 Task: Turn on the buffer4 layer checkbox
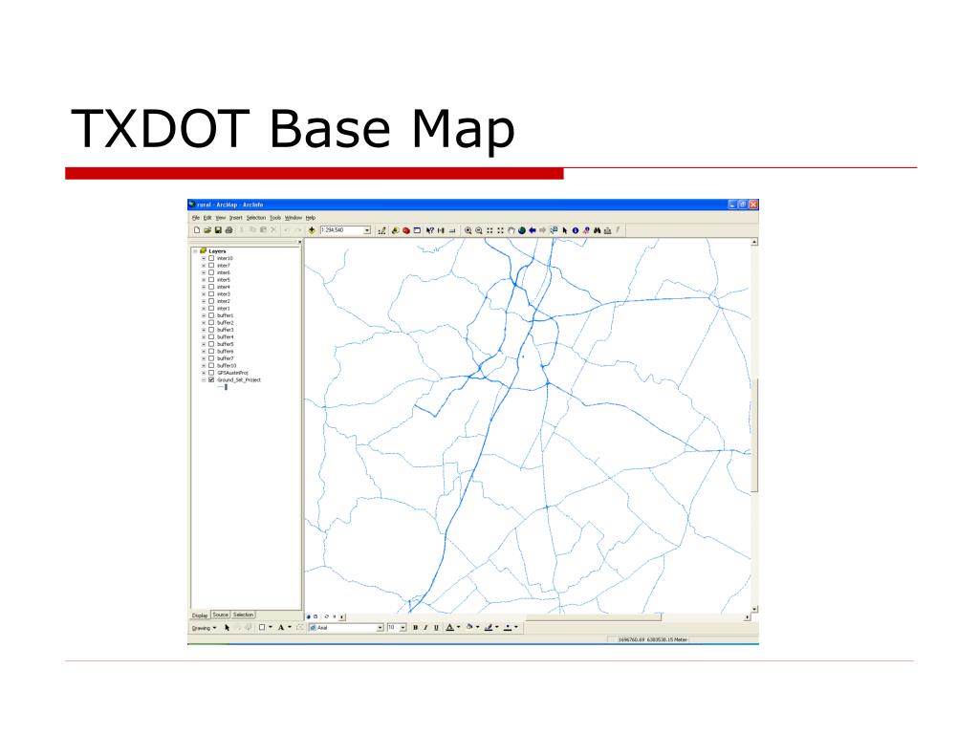click(x=211, y=337)
